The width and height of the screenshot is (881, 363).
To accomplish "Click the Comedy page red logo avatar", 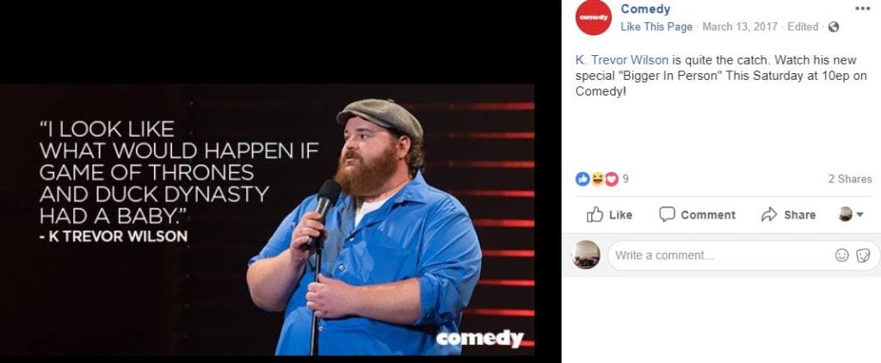I will point(594,17).
